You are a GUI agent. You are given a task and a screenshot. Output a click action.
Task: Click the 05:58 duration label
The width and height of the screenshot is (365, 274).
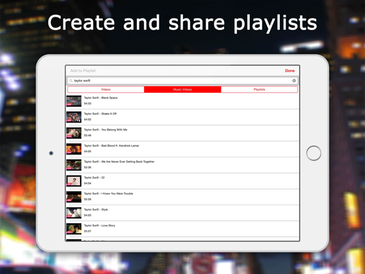coord(87,199)
